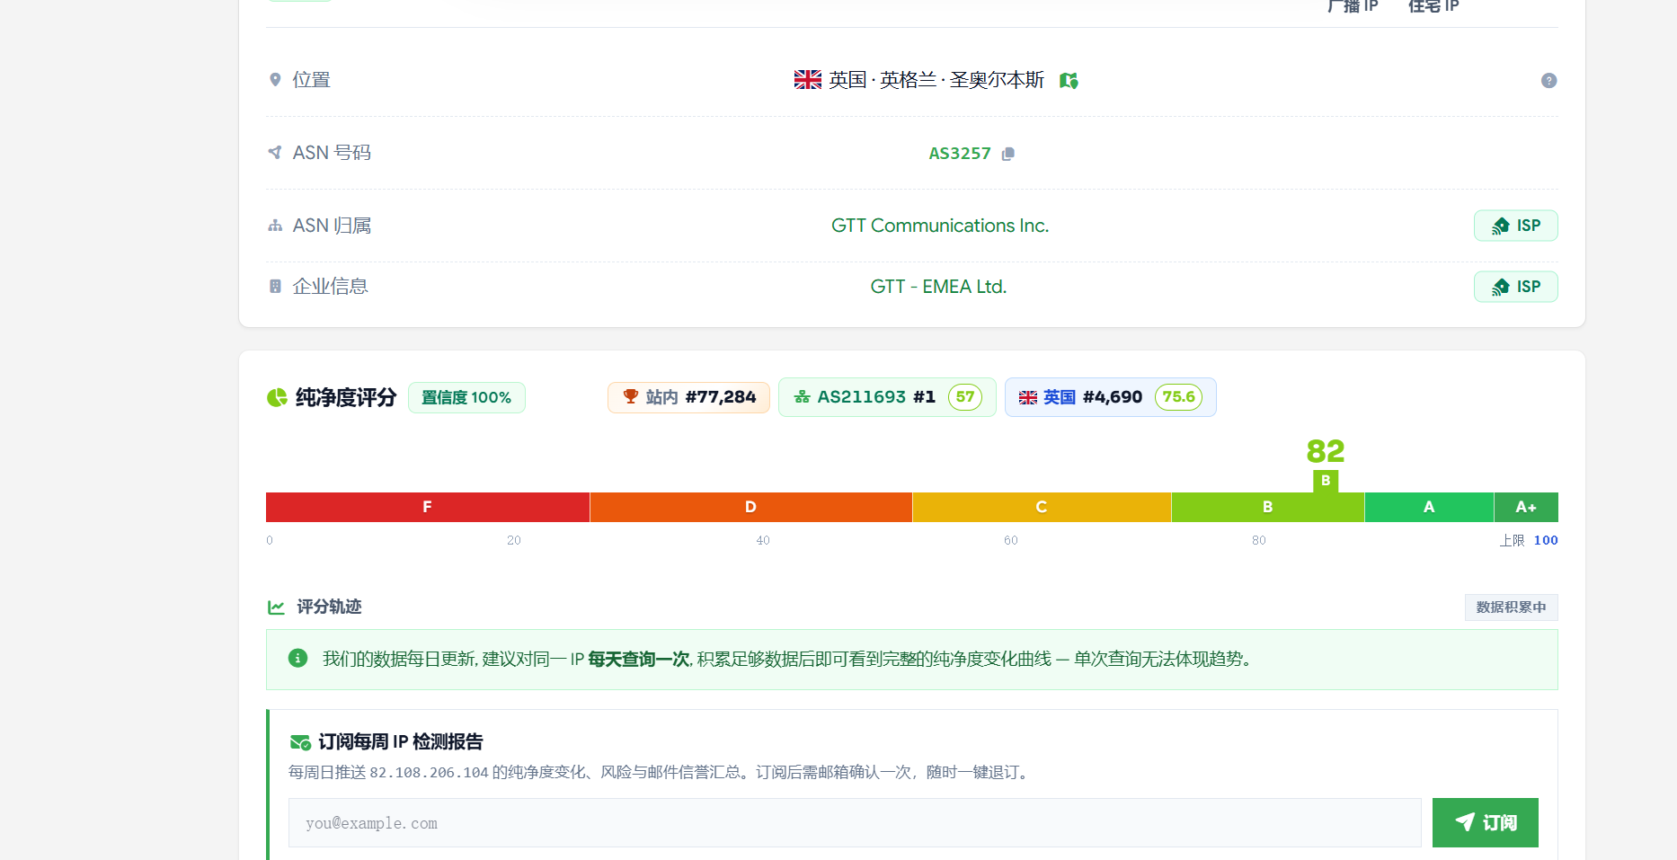This screenshot has height=860, width=1677.
Task: Click the 20 axis label
Action: (x=514, y=540)
